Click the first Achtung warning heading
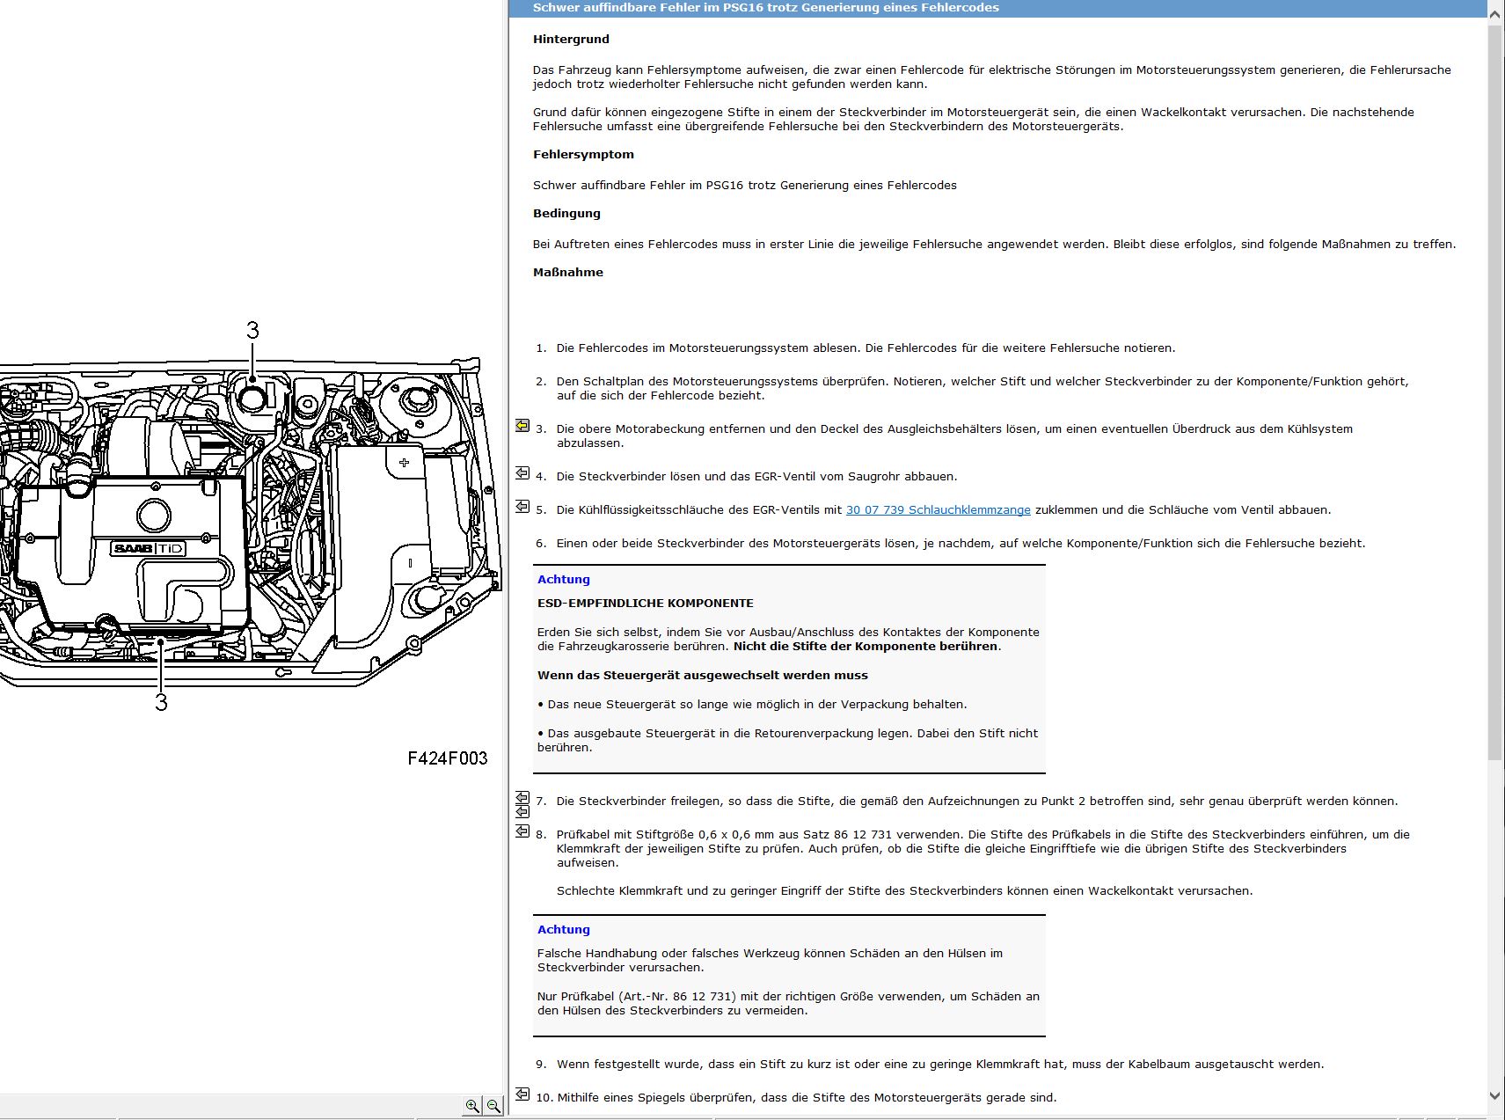The image size is (1505, 1120). pos(564,579)
